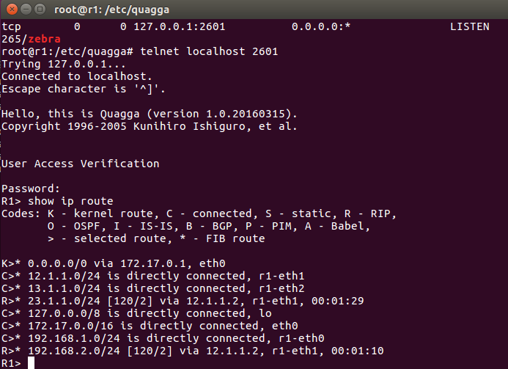Viewport: 508px width, 369px height.
Task: Click the 'telnet localhost 2601' command
Action: (x=209, y=51)
